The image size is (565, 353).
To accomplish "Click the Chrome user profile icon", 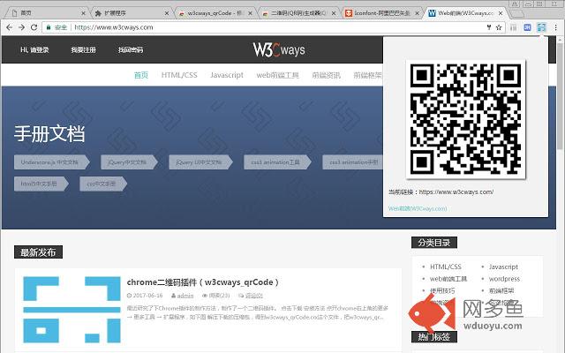I will click(x=515, y=4).
